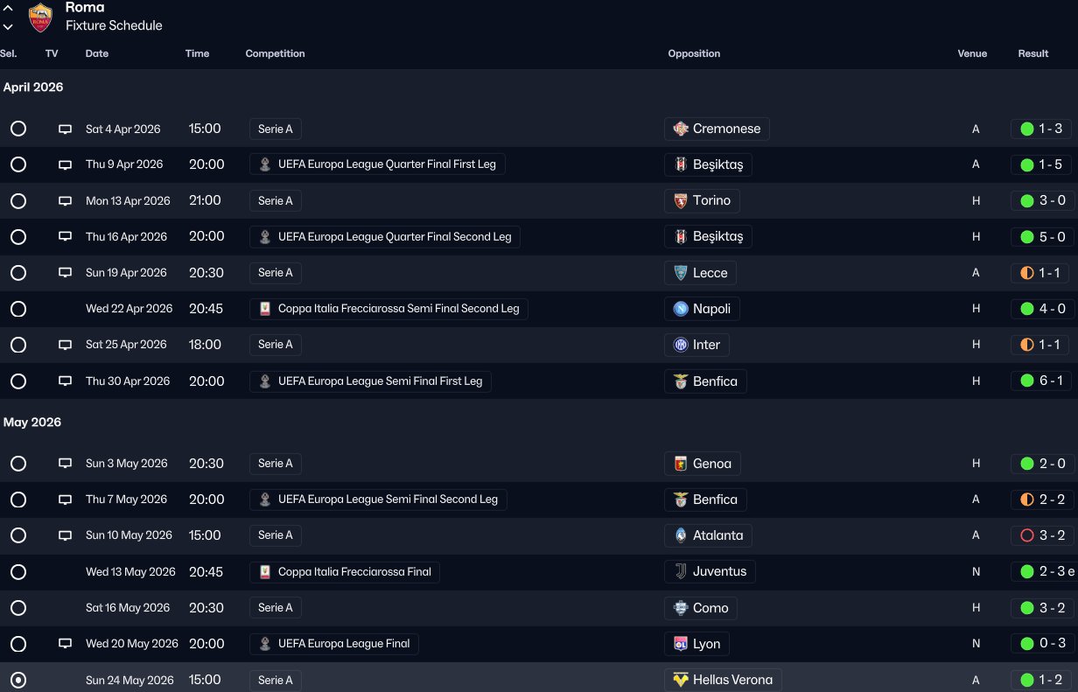Click the Inter club badge icon
The image size is (1078, 692).
(681, 345)
